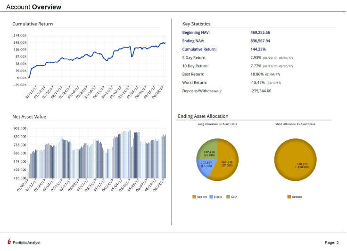Click the Worst Return label
The width and height of the screenshot is (347, 251).
click(195, 82)
